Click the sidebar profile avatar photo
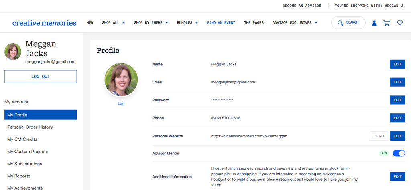The height and width of the screenshot is (190, 411). [13, 52]
